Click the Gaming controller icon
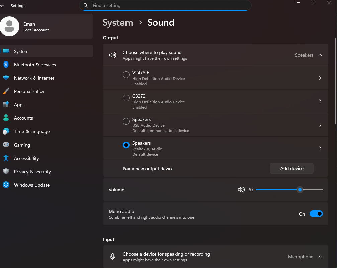 pos(6,145)
